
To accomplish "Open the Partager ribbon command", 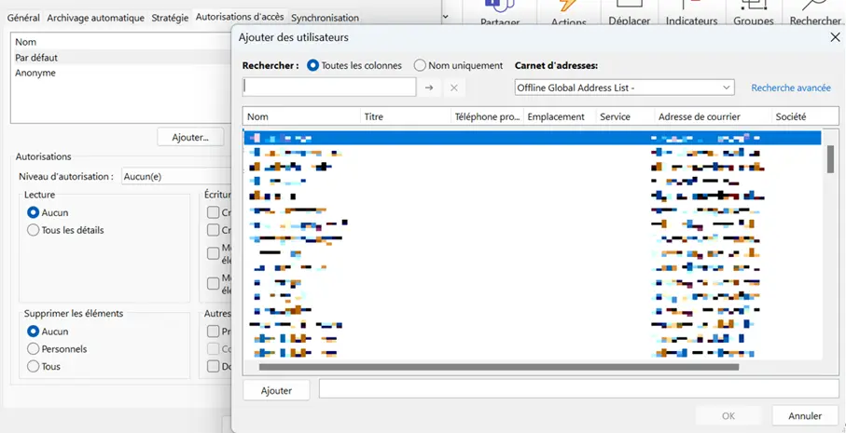I will click(x=500, y=15).
